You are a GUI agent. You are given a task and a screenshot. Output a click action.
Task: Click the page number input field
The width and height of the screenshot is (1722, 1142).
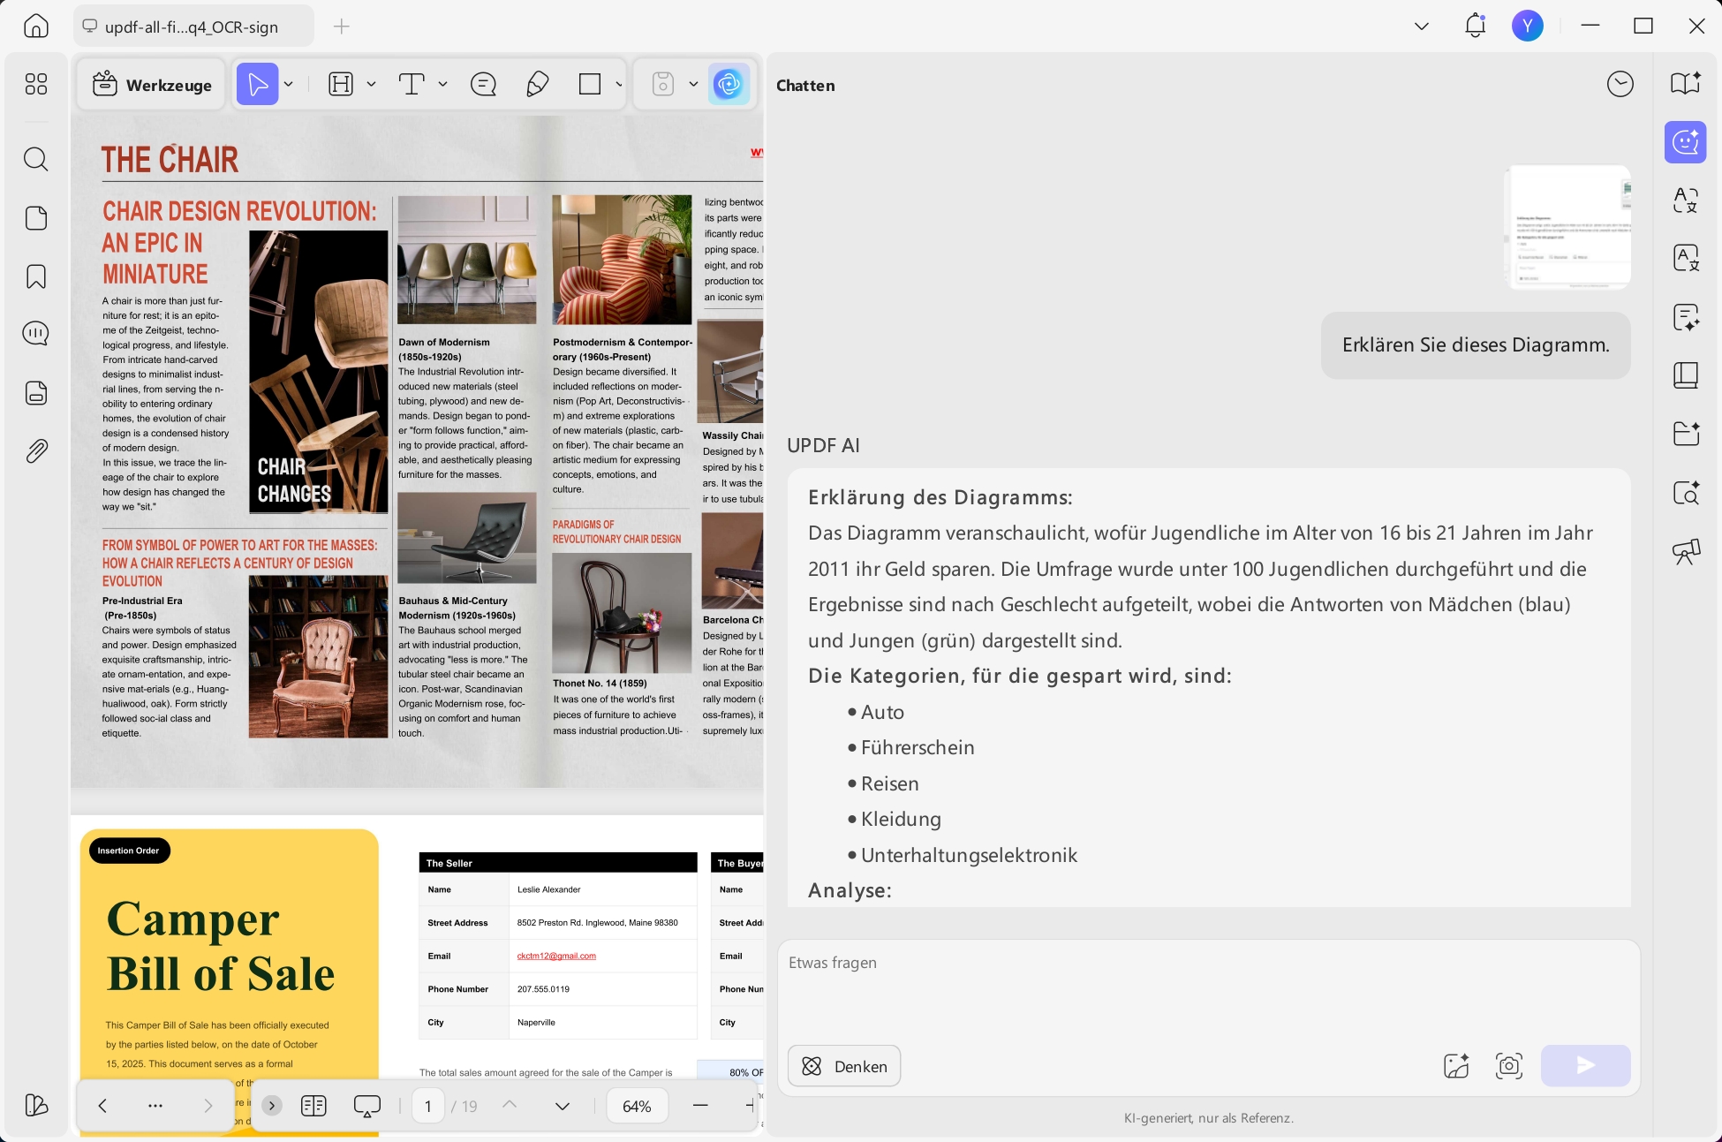pyautogui.click(x=428, y=1106)
